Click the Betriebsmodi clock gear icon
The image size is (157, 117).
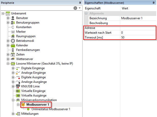point(13,41)
